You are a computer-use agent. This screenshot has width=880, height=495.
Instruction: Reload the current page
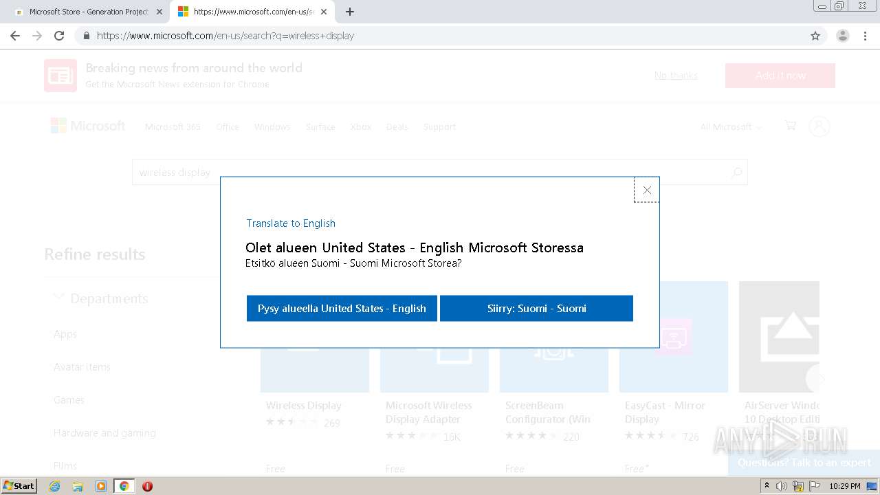pos(59,36)
